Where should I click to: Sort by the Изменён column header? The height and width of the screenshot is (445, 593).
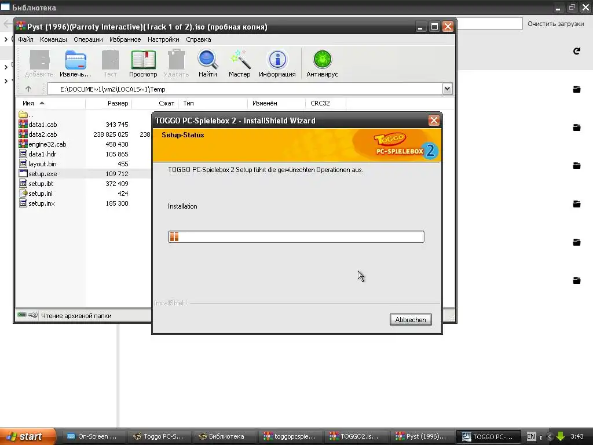click(x=276, y=103)
